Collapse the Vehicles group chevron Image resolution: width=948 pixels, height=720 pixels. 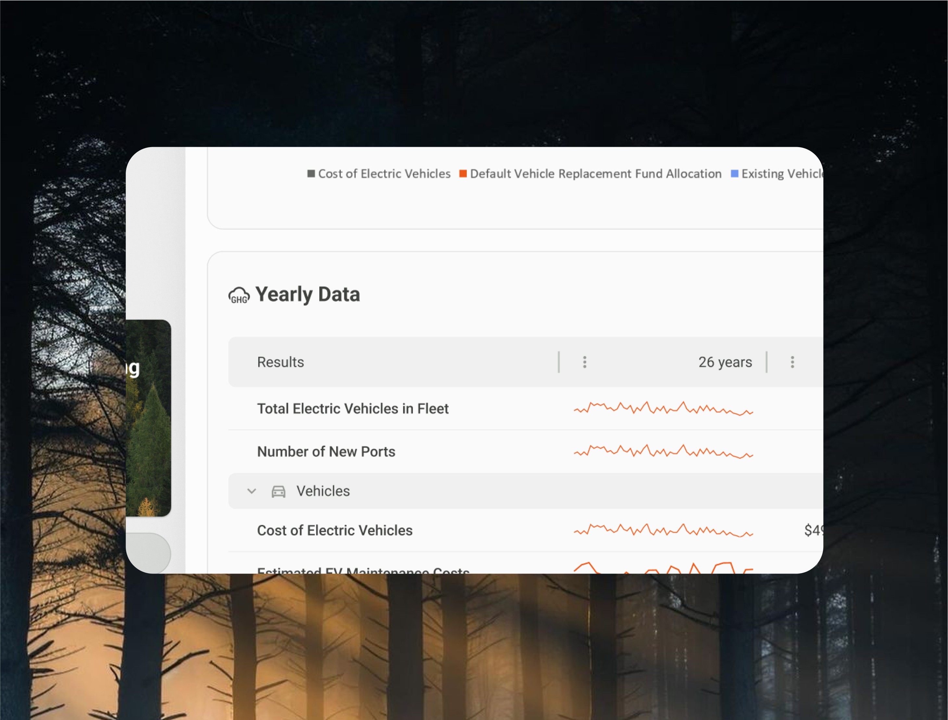[x=252, y=491]
